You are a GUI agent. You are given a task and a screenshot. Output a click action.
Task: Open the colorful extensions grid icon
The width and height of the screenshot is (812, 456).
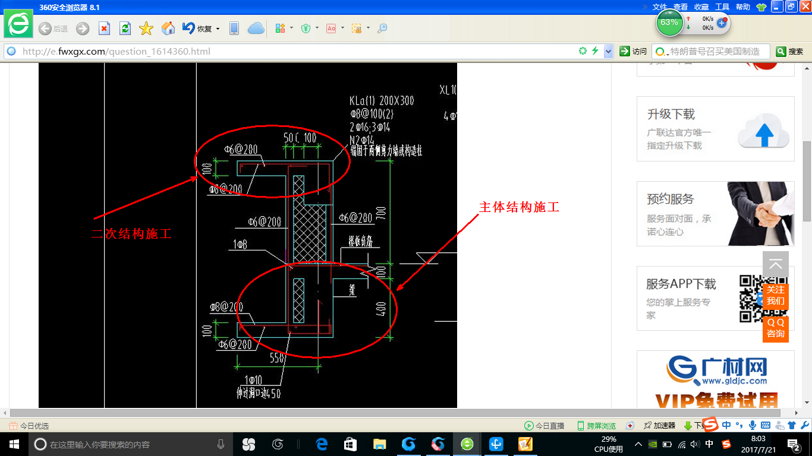pos(281,28)
